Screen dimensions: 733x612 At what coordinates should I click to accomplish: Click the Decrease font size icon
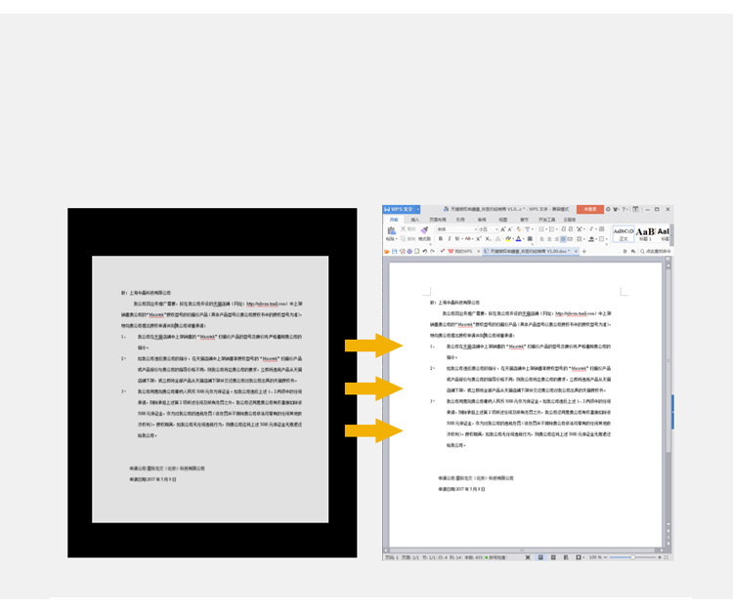510,228
